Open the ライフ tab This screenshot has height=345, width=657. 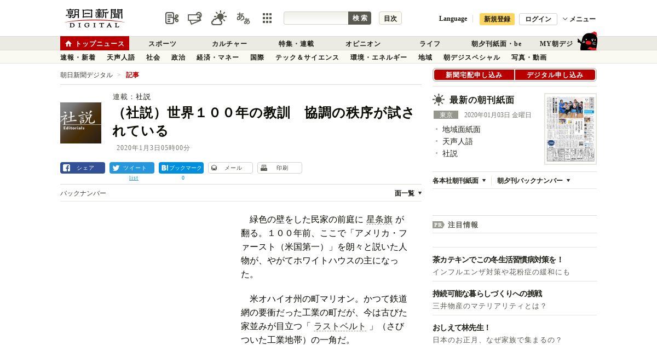430,44
